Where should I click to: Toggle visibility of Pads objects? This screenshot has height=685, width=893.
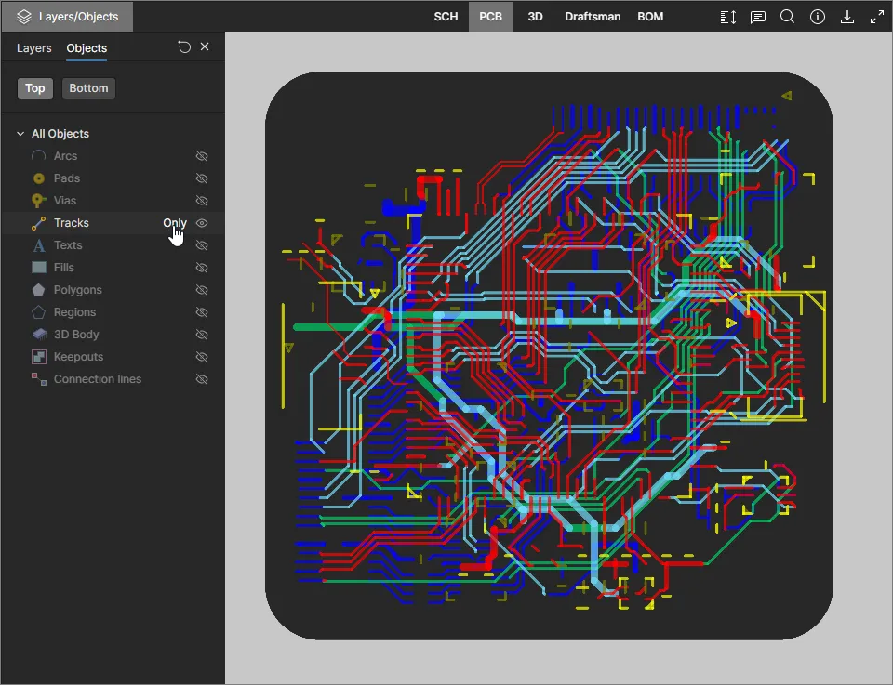click(x=202, y=178)
